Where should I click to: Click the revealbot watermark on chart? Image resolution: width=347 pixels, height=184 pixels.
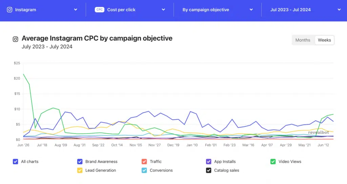[319, 133]
